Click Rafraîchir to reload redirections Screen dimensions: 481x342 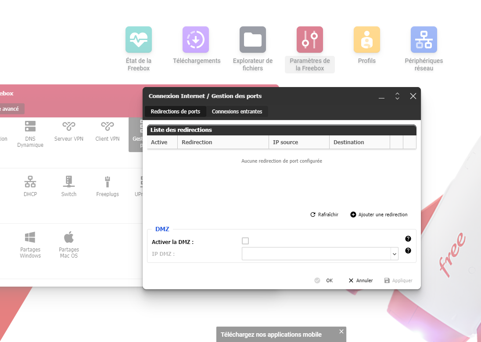pyautogui.click(x=325, y=215)
